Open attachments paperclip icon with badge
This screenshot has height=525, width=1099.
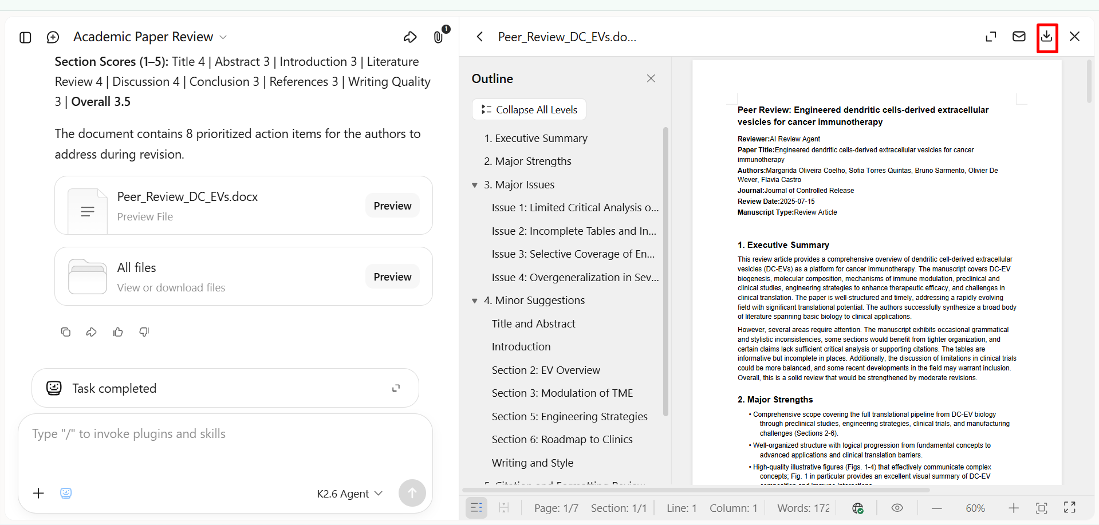pyautogui.click(x=439, y=37)
